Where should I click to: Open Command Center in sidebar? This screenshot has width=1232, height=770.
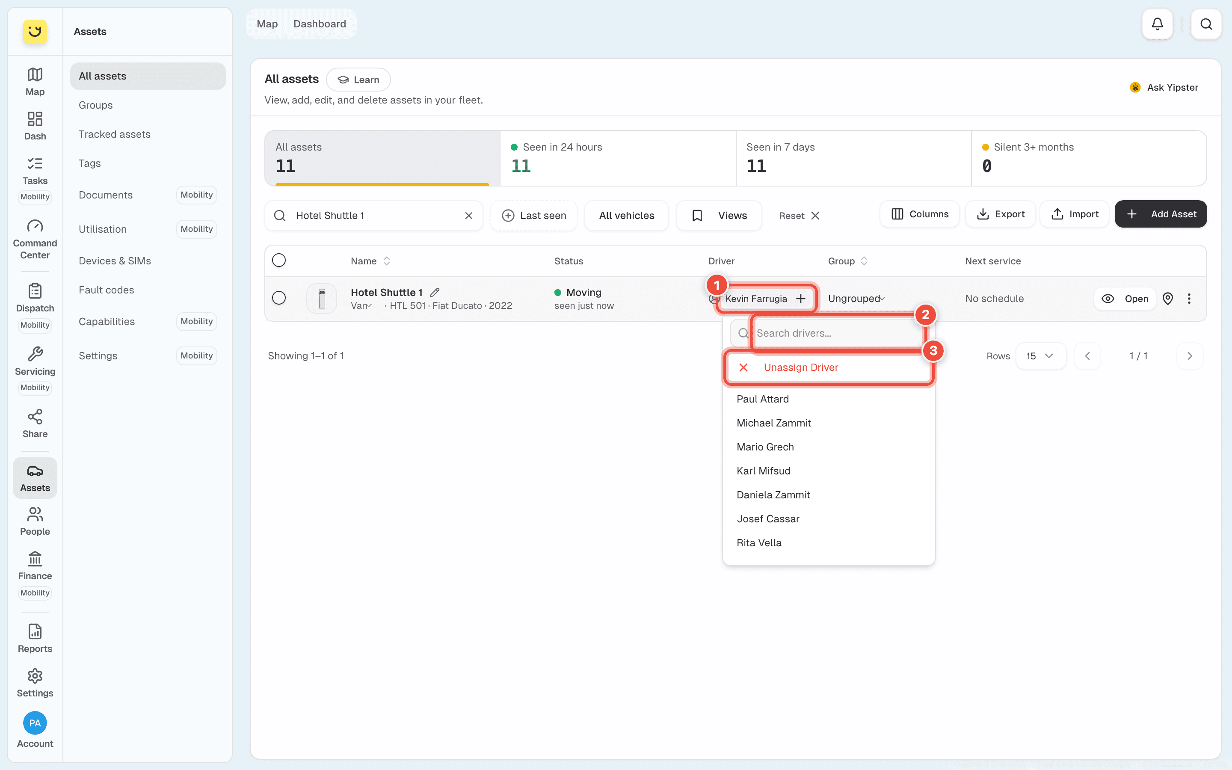pyautogui.click(x=35, y=240)
